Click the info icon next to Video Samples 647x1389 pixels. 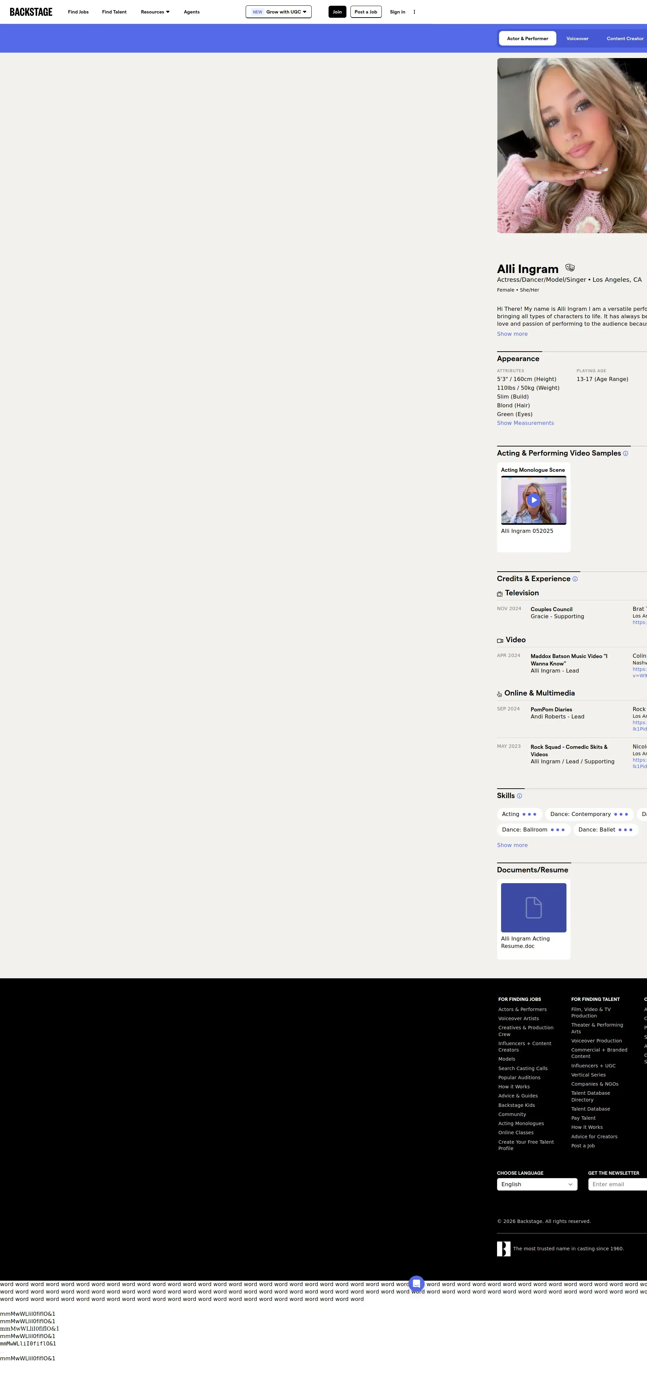click(x=625, y=454)
